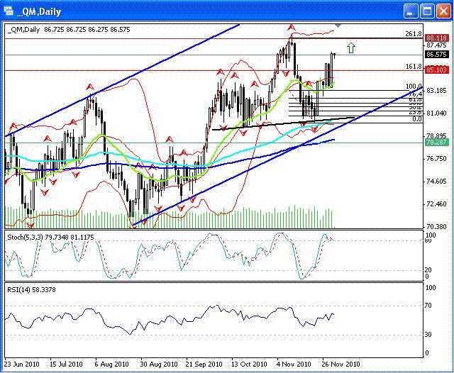
Task: Click the 87.475 price scale value
Action: (x=437, y=45)
